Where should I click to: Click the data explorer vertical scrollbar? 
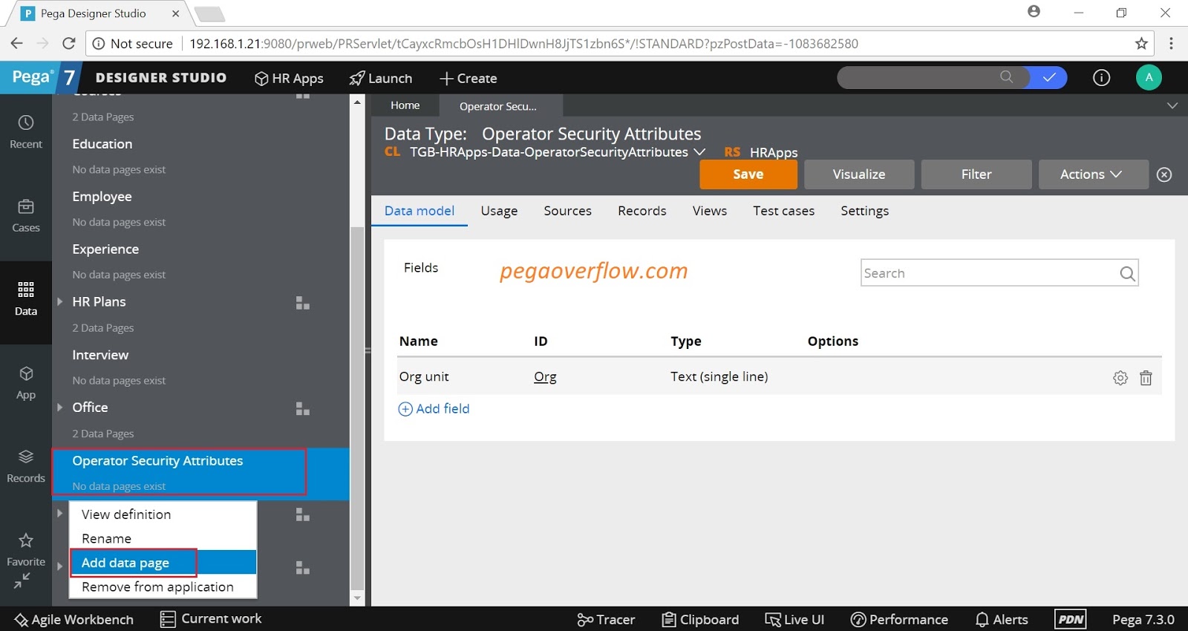click(x=357, y=408)
